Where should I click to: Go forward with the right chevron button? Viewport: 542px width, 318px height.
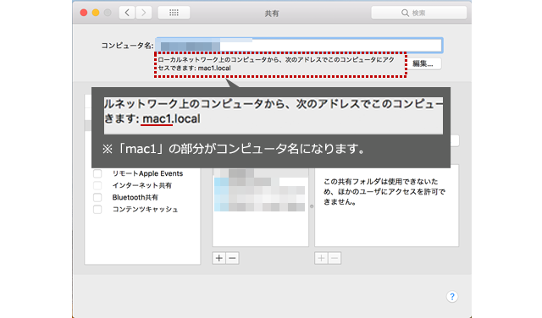click(143, 13)
